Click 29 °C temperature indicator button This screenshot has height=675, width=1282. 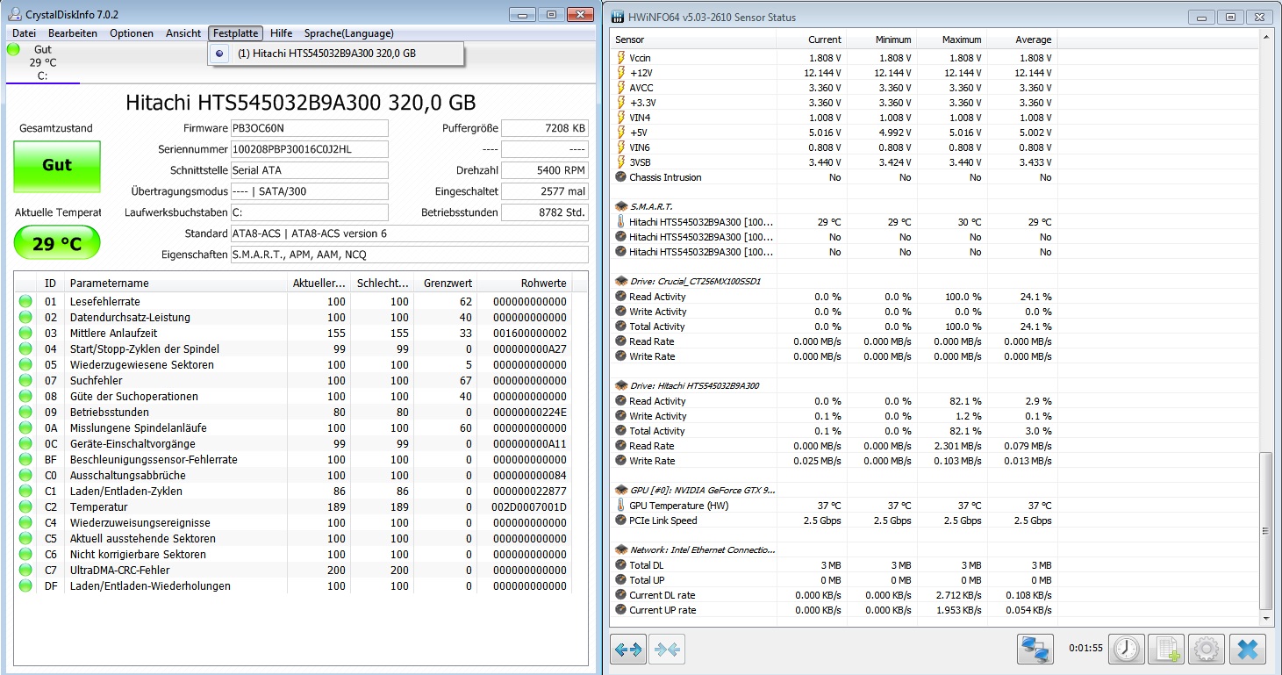pyautogui.click(x=57, y=243)
